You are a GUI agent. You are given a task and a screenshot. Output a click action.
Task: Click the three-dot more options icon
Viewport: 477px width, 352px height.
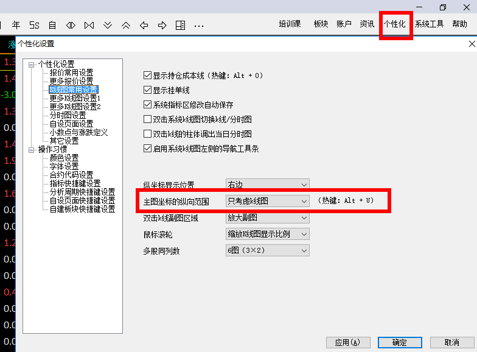coord(199,26)
